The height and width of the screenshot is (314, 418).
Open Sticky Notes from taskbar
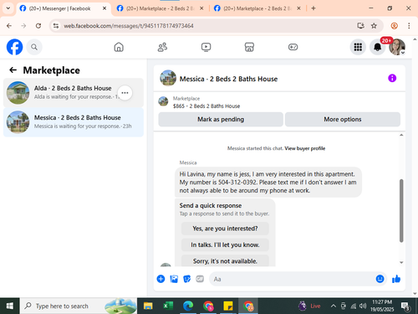tap(228, 306)
